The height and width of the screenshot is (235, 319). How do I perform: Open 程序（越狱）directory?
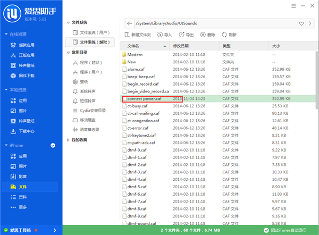click(x=88, y=62)
